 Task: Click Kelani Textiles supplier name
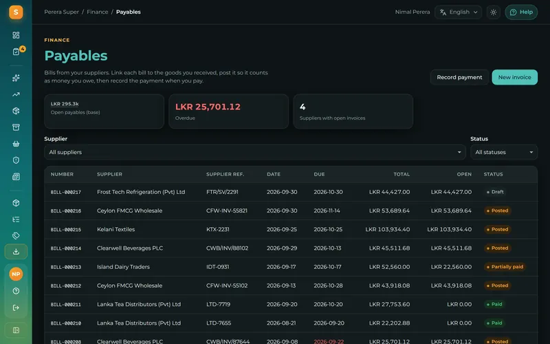tap(115, 229)
